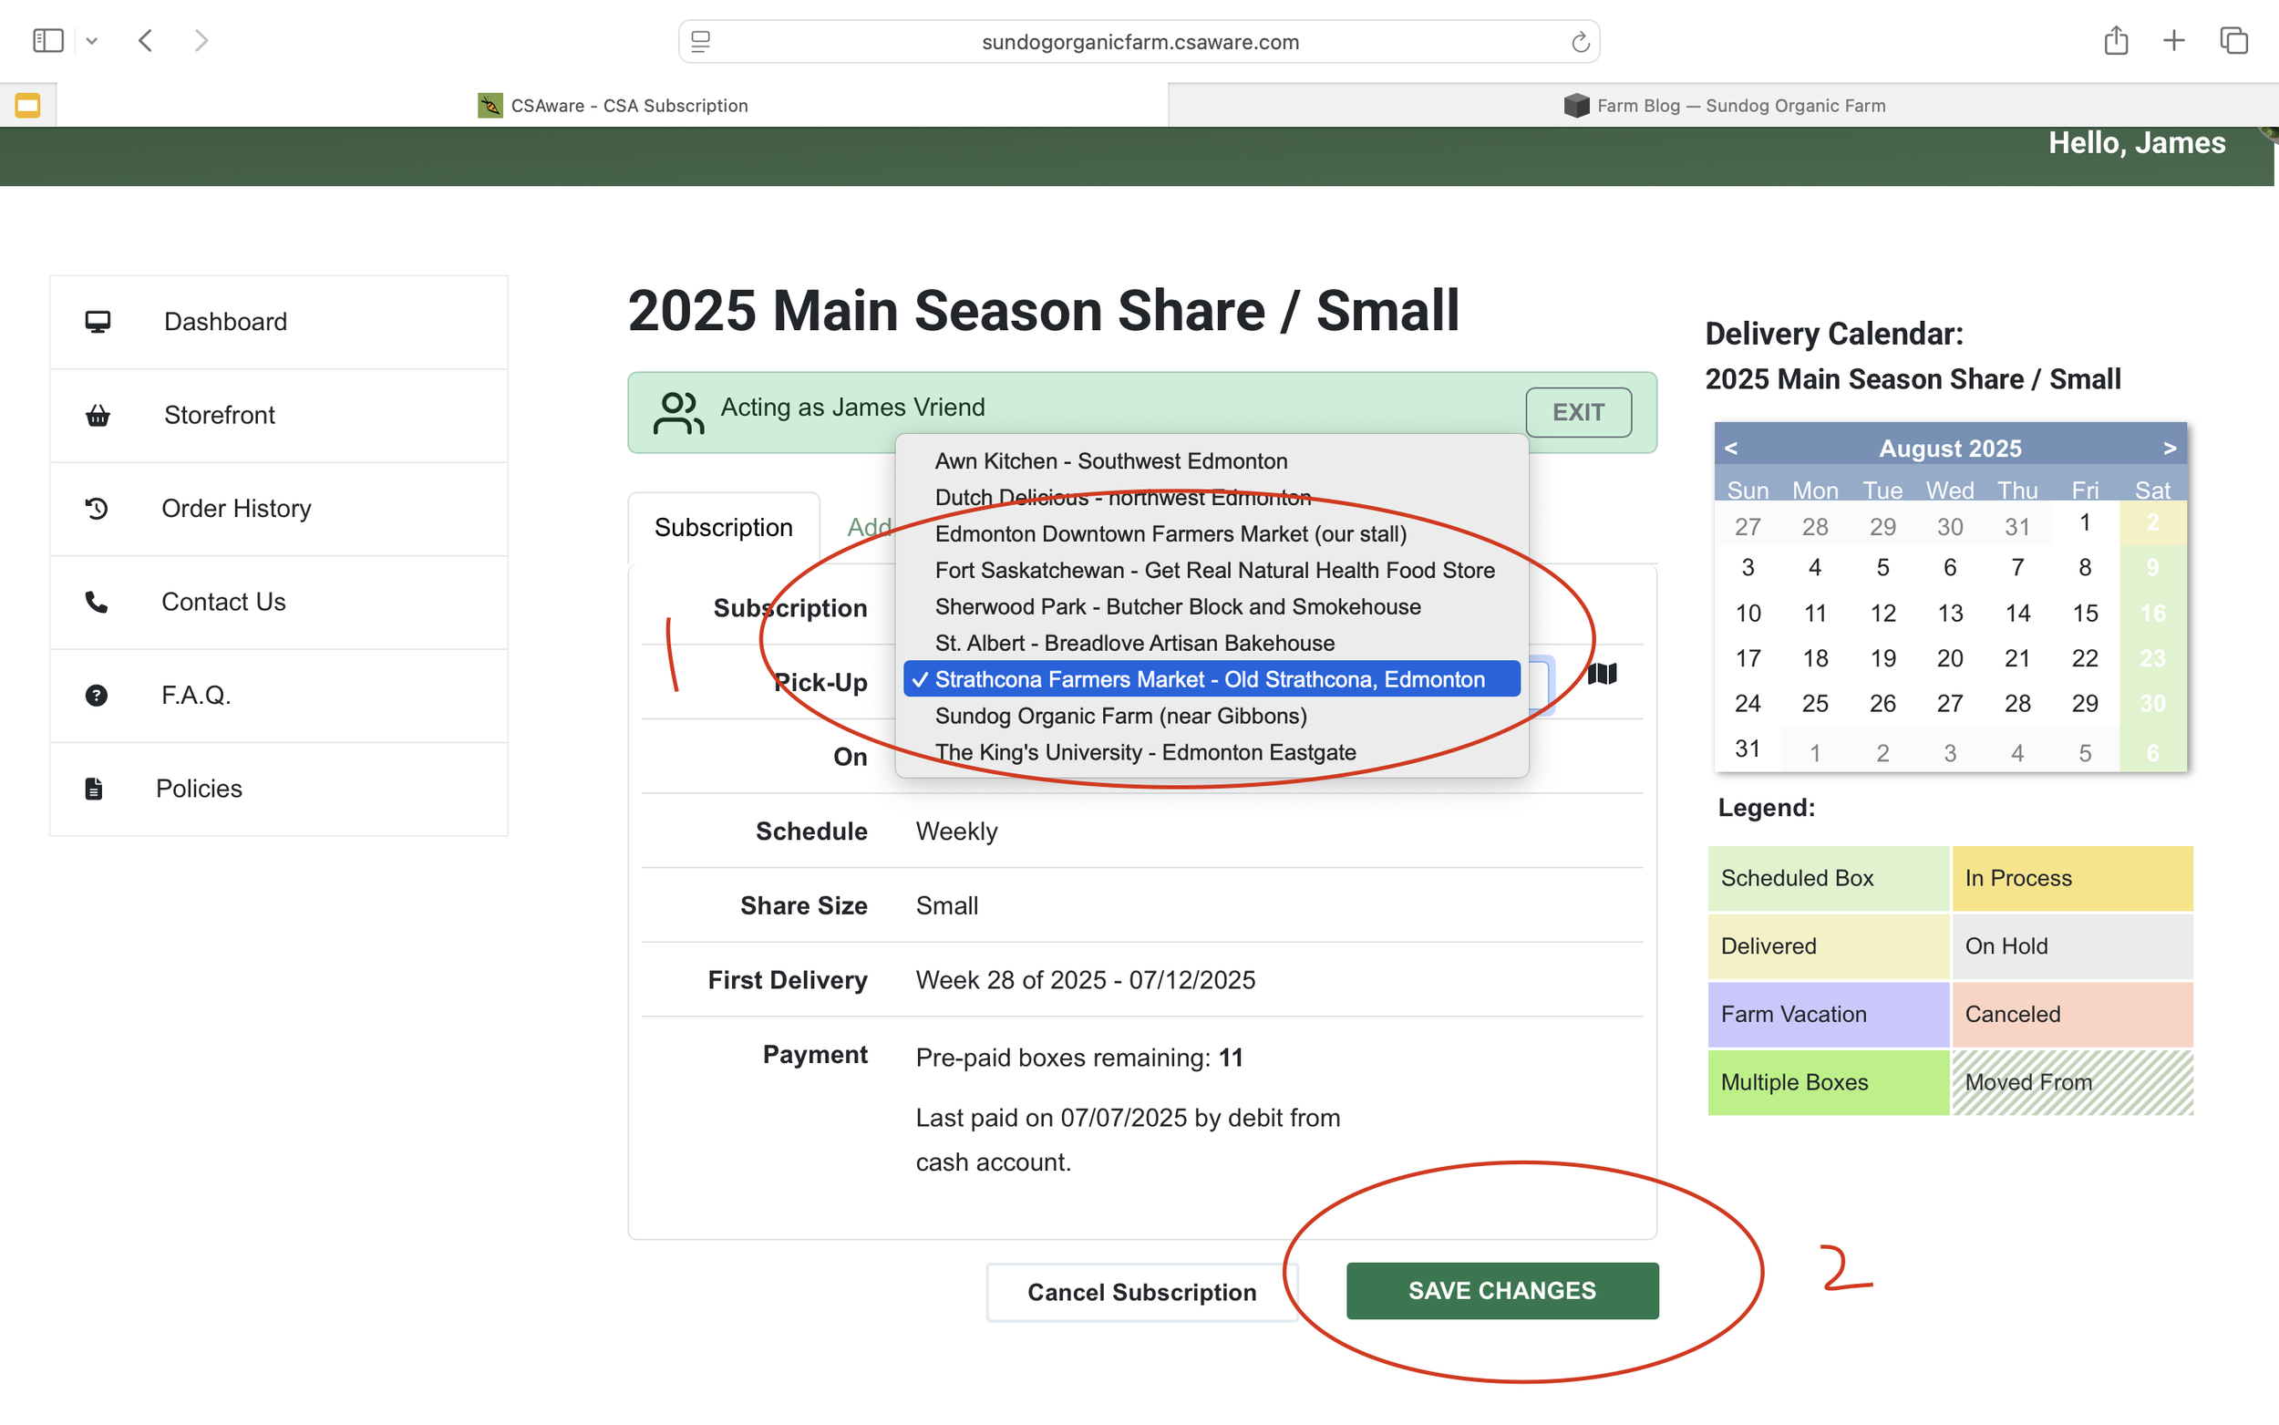Reload the page in address bar
This screenshot has height=1425, width=2279.
(x=1580, y=43)
